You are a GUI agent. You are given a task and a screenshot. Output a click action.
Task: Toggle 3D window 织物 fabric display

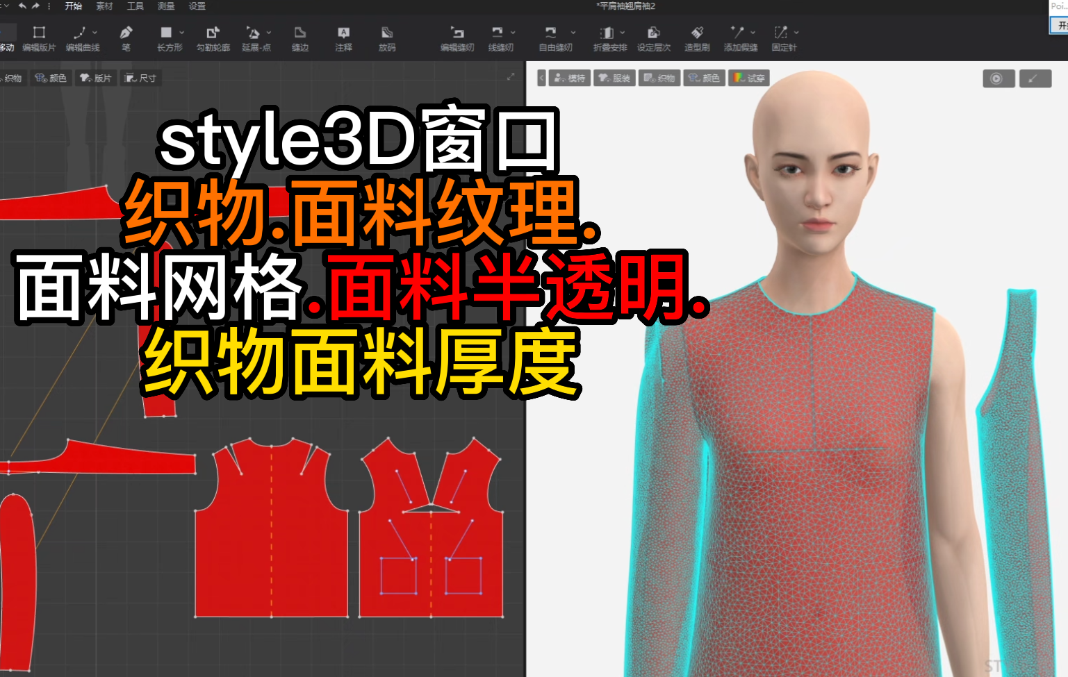tap(659, 78)
